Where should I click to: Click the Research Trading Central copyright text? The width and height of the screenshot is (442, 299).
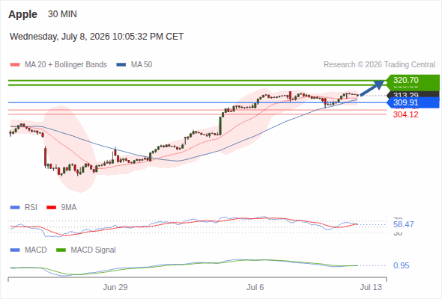(x=379, y=65)
